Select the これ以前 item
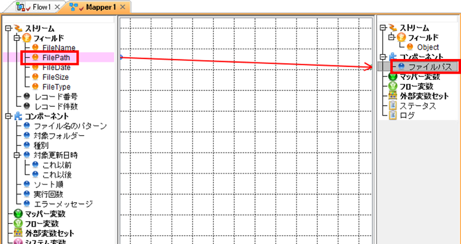 click(x=57, y=165)
